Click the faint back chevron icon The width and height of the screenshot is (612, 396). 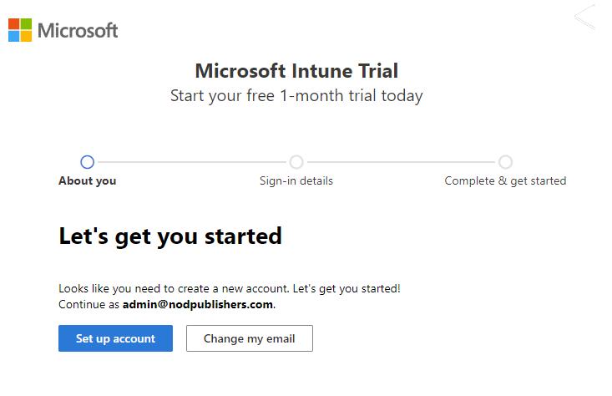(x=585, y=18)
